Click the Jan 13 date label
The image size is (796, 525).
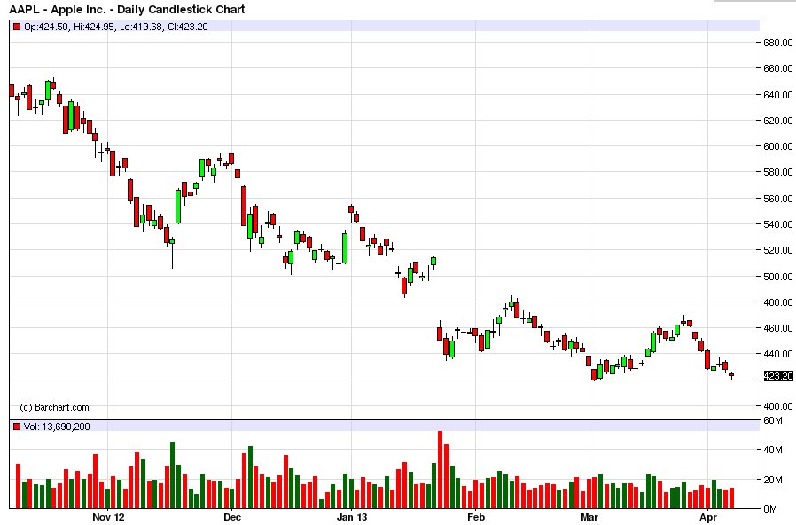click(351, 517)
